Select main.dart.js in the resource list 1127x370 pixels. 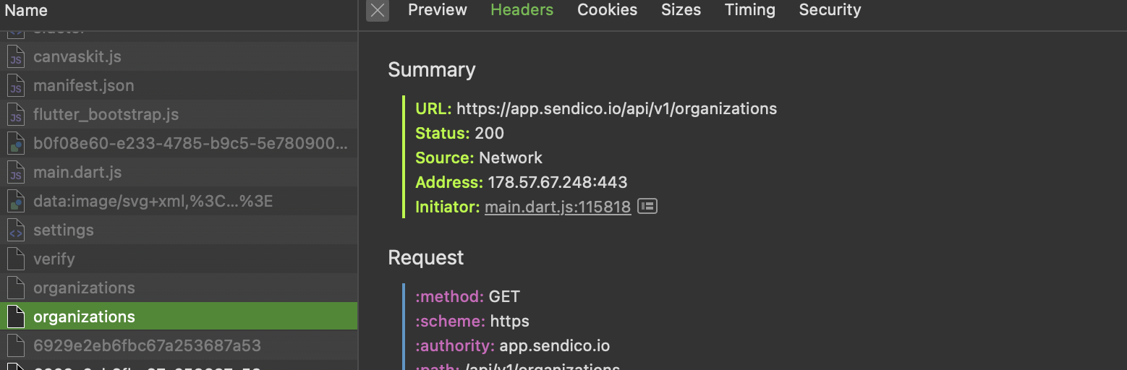[77, 173]
